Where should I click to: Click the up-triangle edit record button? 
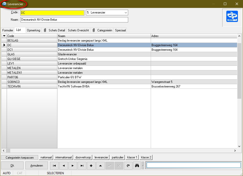(100, 166)
